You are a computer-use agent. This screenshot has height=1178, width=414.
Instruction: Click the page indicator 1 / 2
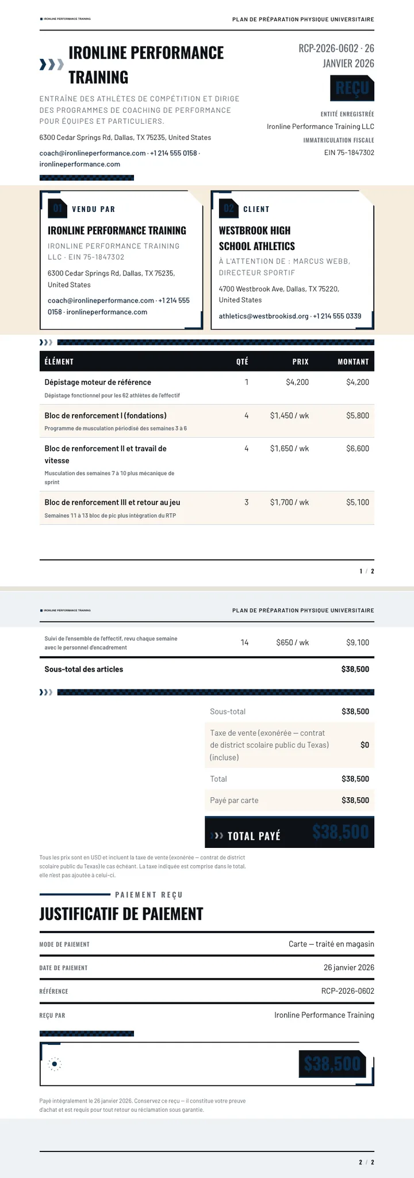coord(367,571)
